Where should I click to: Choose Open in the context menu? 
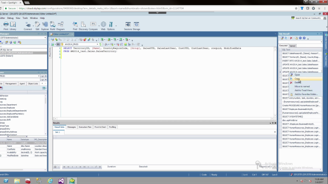pos(305,75)
